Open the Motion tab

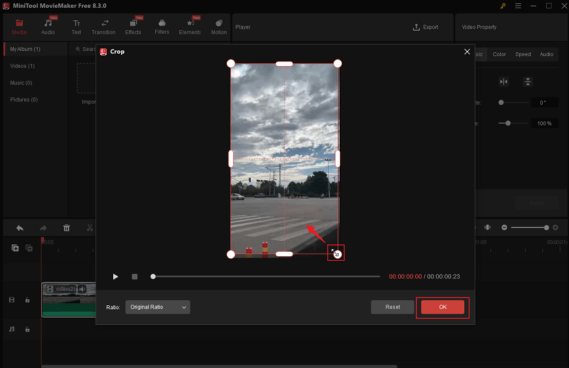219,27
